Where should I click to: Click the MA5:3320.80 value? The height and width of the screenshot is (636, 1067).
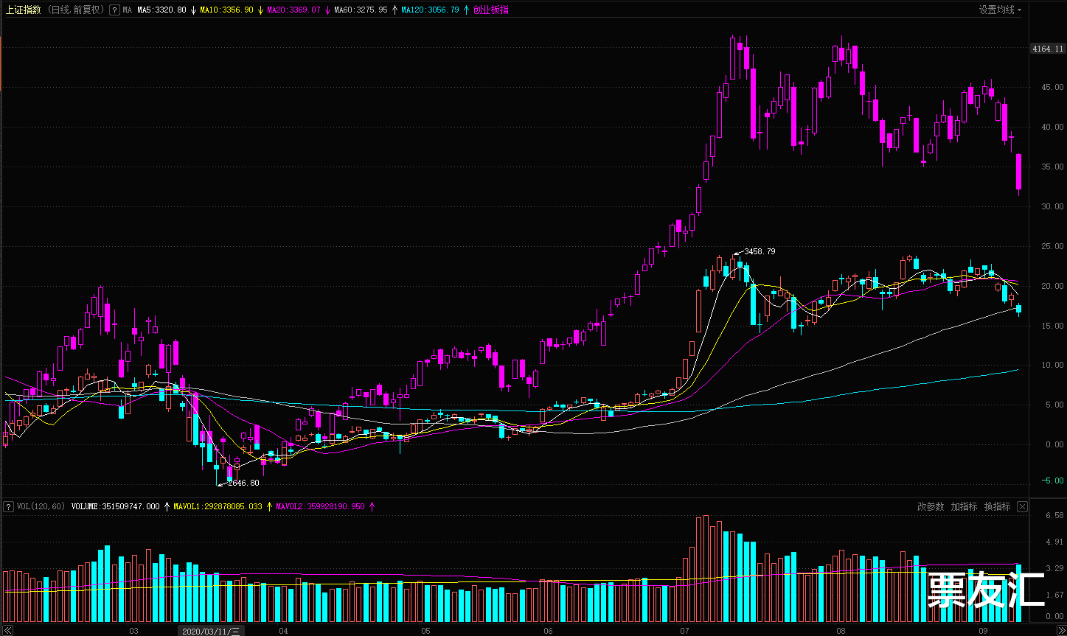(161, 10)
